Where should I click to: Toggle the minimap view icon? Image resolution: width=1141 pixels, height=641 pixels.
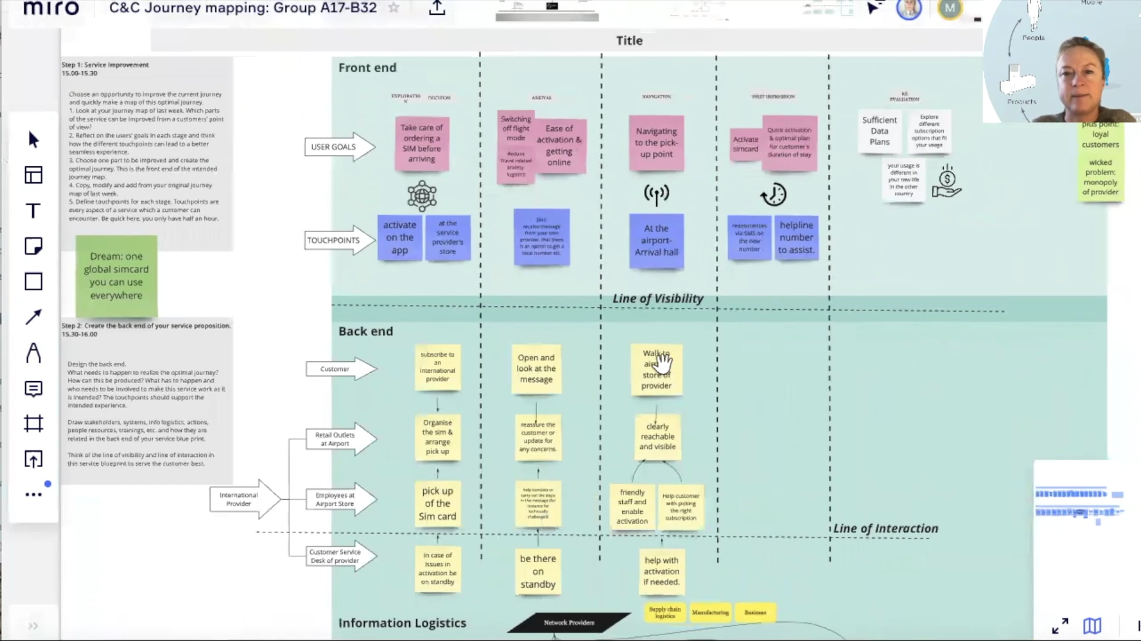point(1092,625)
